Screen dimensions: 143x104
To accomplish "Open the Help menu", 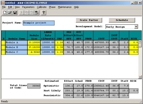I will (76, 7).
